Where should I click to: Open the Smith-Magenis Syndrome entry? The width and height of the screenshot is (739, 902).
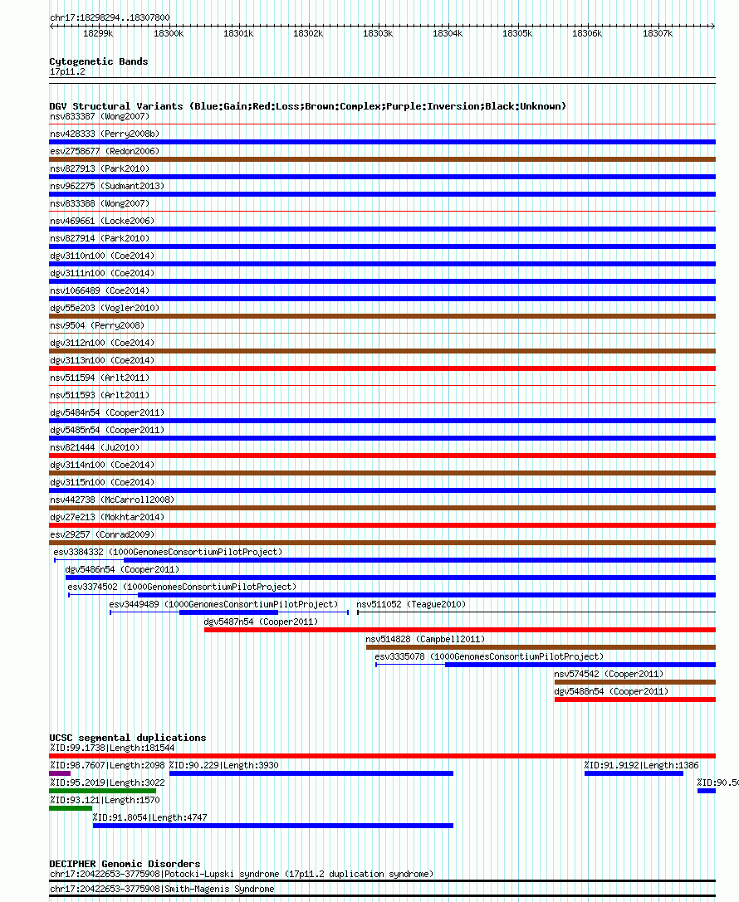[162, 890]
